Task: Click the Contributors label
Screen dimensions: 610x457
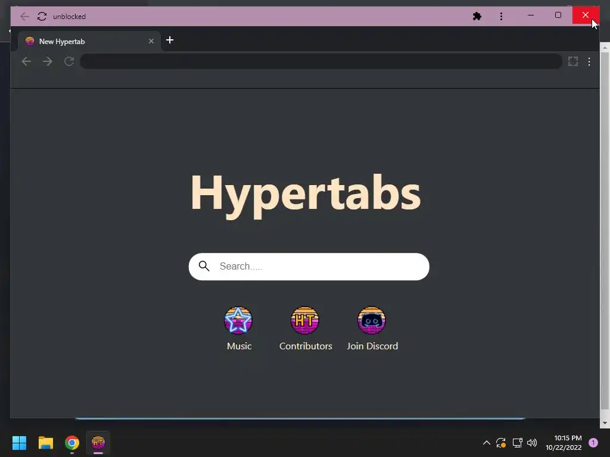Action: click(x=306, y=346)
